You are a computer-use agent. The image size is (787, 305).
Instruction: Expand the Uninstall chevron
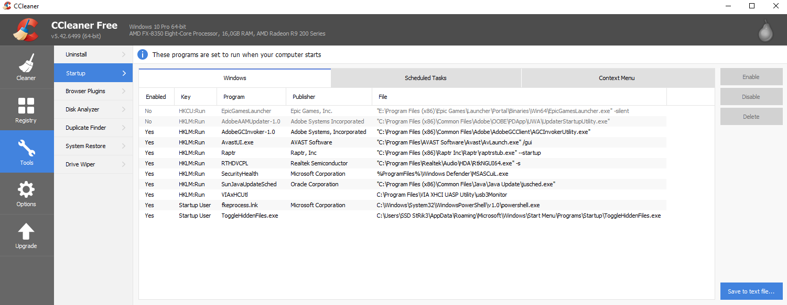click(x=124, y=54)
